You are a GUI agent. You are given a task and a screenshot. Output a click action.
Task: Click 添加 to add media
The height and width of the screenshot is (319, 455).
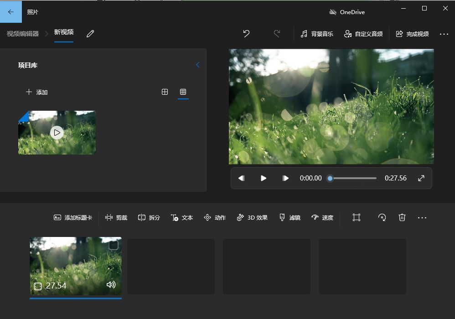36,92
